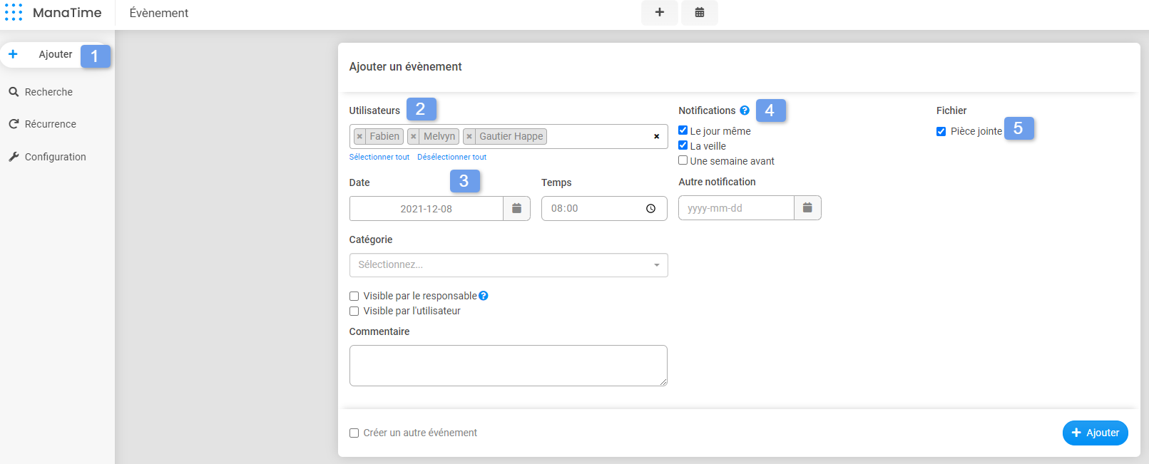Uncheck the Le jour même notification
1149x464 pixels.
(x=683, y=130)
